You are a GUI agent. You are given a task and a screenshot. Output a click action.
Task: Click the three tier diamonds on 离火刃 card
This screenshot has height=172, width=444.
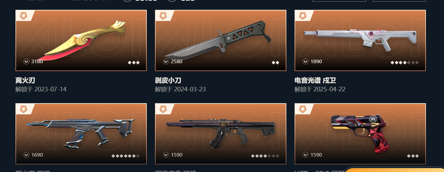point(134,62)
